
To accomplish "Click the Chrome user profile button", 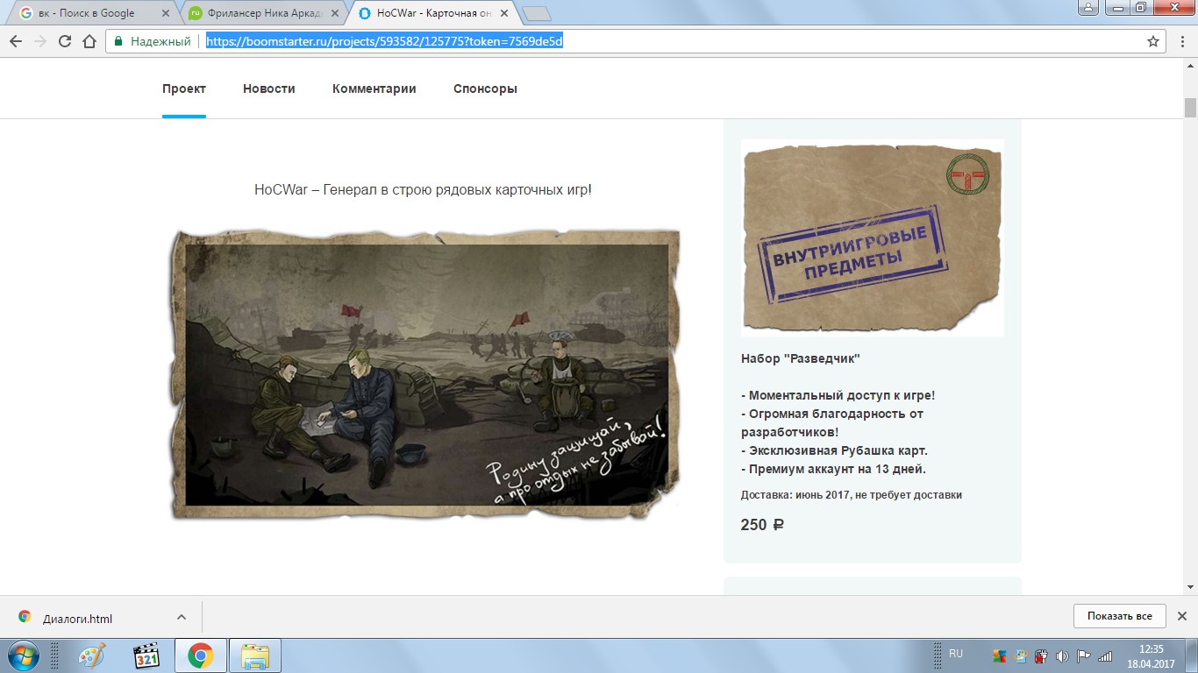I will (1087, 8).
